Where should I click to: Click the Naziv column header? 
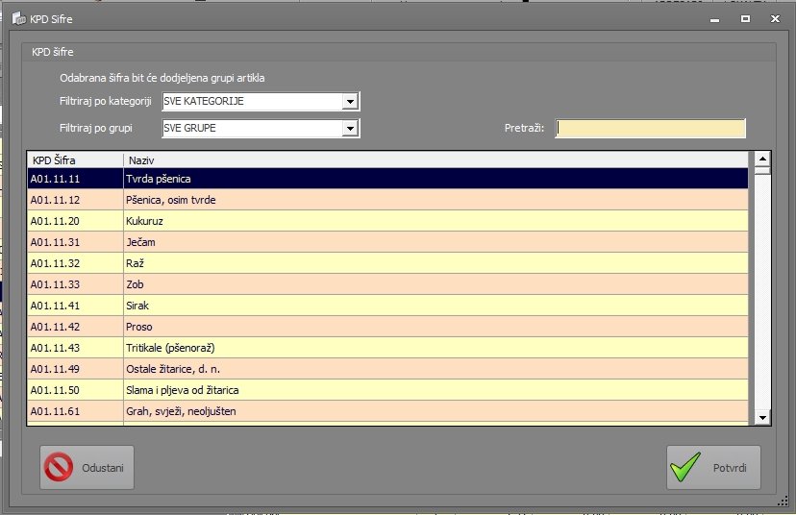435,159
